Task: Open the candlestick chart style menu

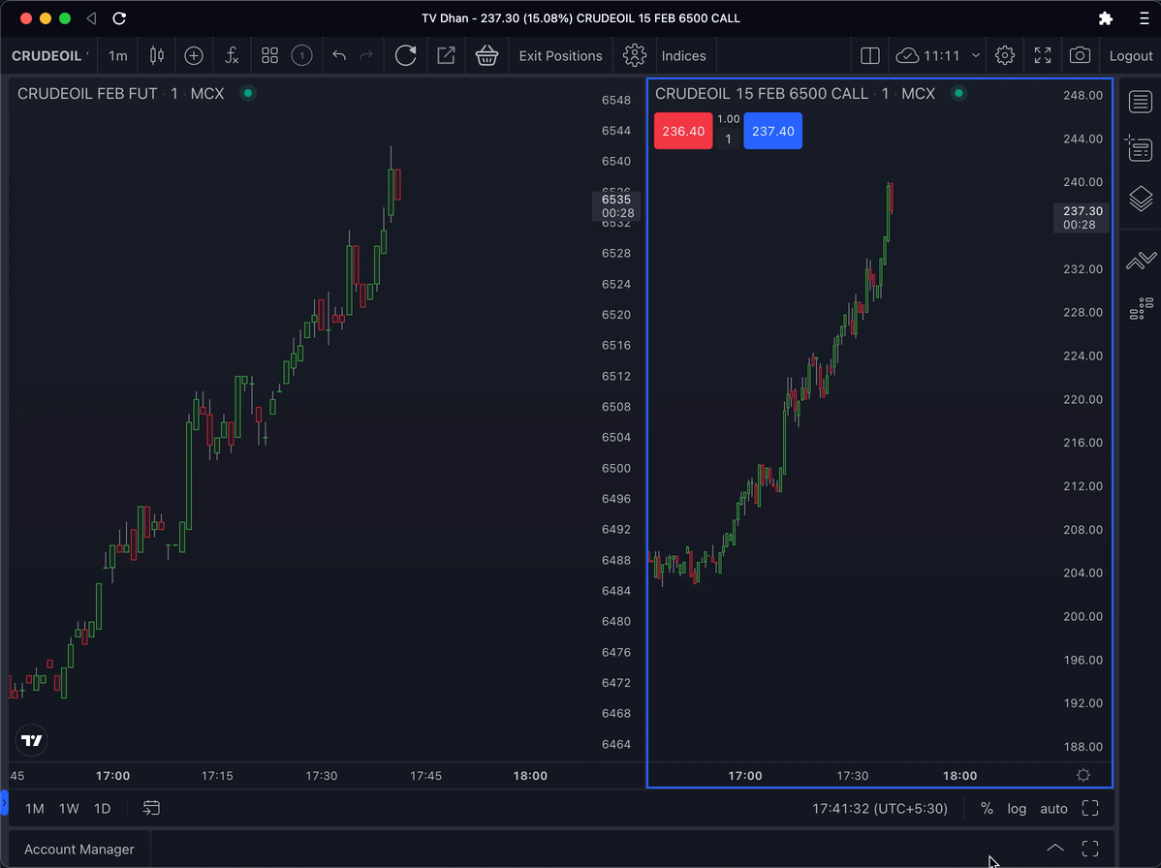Action: [157, 55]
